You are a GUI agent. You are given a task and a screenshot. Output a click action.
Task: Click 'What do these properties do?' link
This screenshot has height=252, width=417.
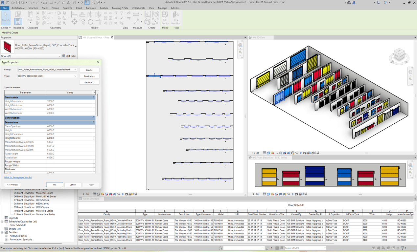tap(18, 178)
